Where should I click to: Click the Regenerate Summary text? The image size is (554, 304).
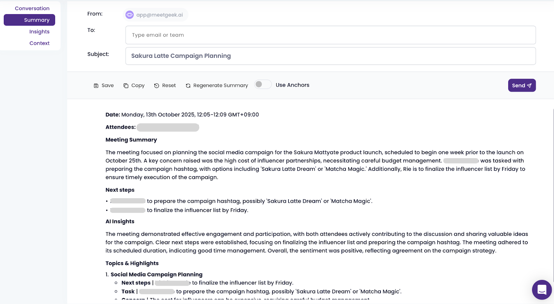coord(221,86)
